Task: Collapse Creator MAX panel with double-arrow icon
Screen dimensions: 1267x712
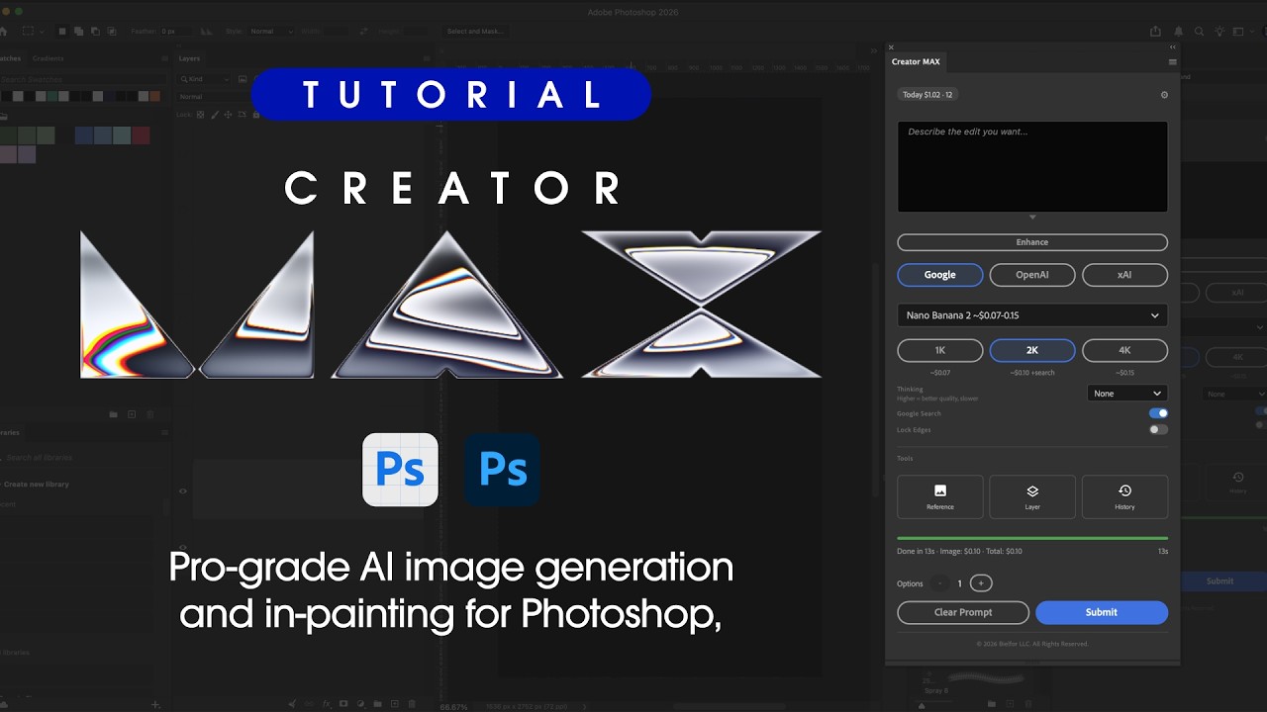Action: coord(1173,46)
